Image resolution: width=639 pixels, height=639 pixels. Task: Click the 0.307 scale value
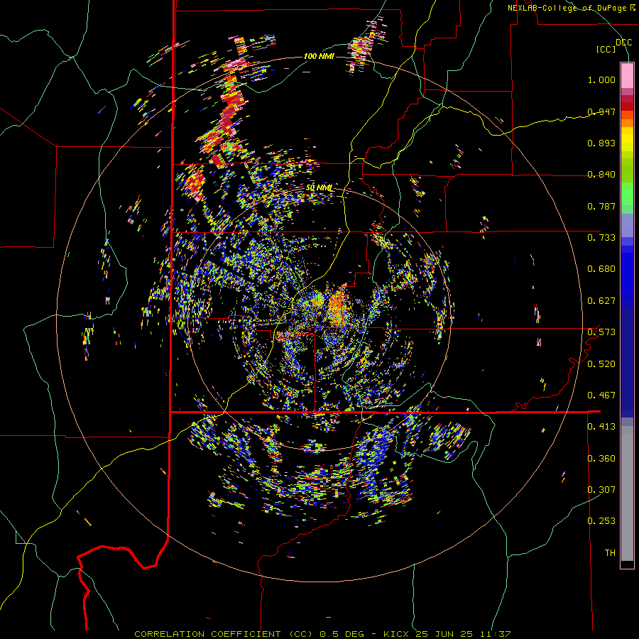click(601, 489)
